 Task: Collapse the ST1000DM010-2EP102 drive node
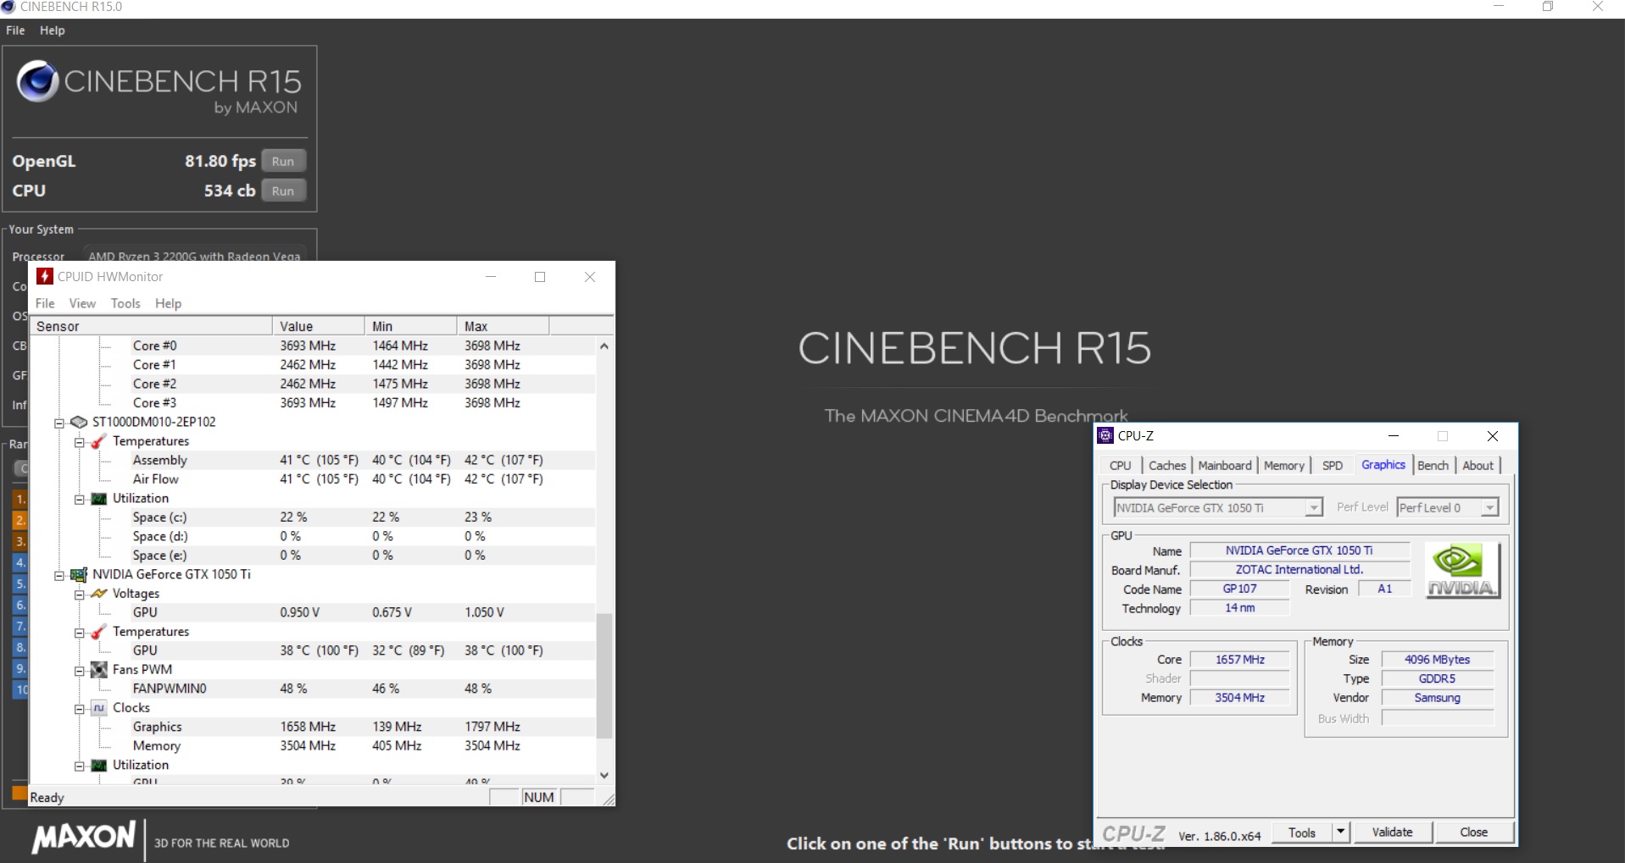59,423
